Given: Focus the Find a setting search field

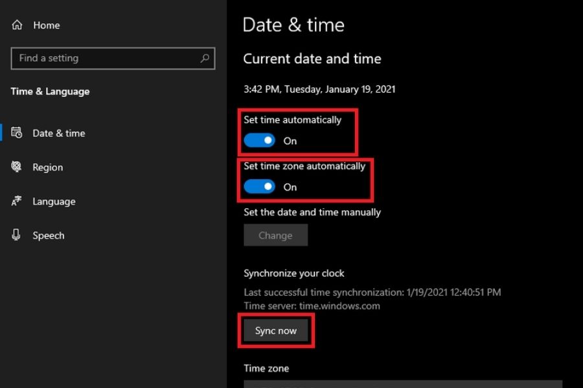Looking at the screenshot, I should 104,58.
